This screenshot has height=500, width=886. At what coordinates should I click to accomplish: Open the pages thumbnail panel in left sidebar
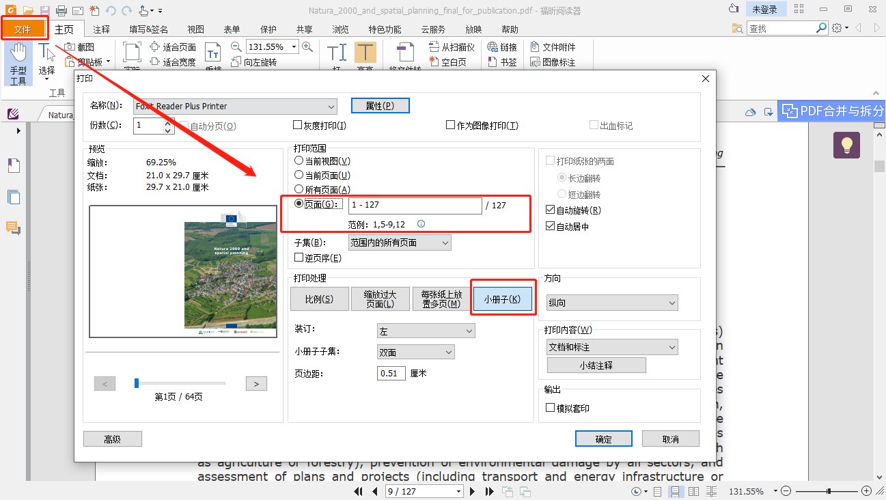(x=14, y=197)
